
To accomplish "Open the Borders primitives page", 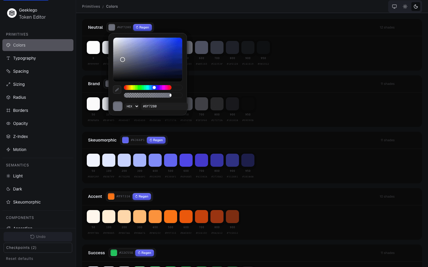I will click(38, 110).
